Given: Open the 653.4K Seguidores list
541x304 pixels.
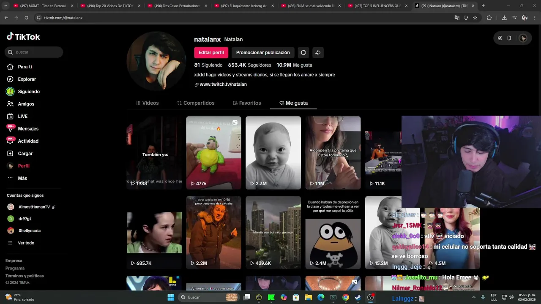Looking at the screenshot, I should point(249,65).
